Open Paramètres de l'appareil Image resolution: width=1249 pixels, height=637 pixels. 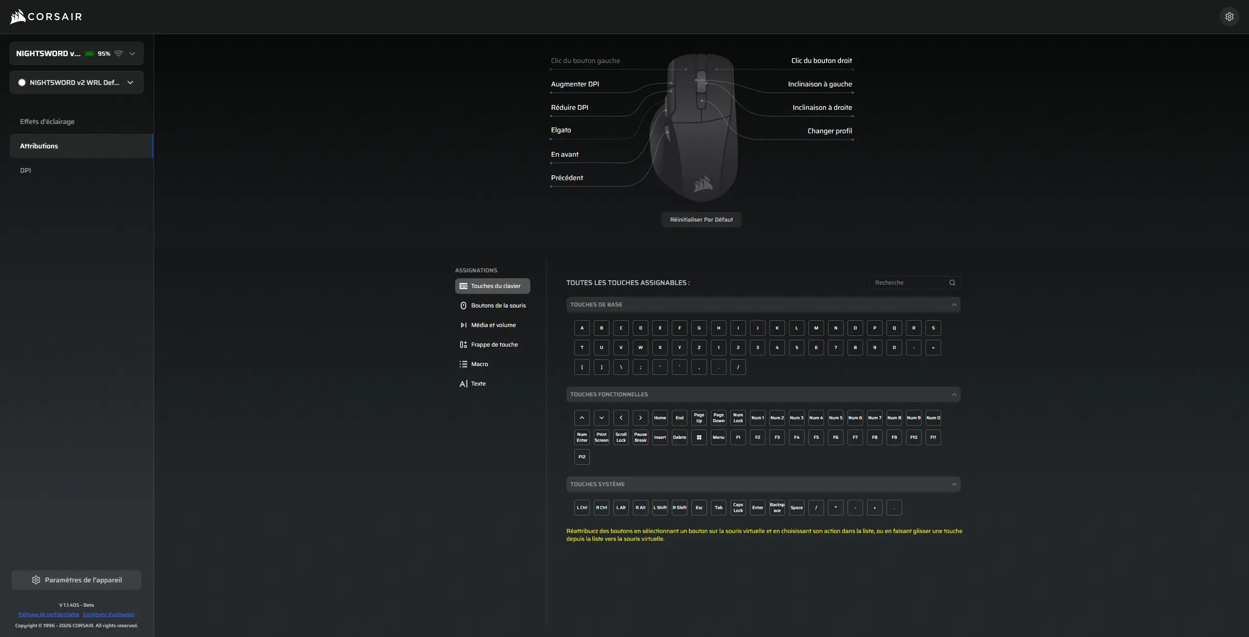pos(77,580)
